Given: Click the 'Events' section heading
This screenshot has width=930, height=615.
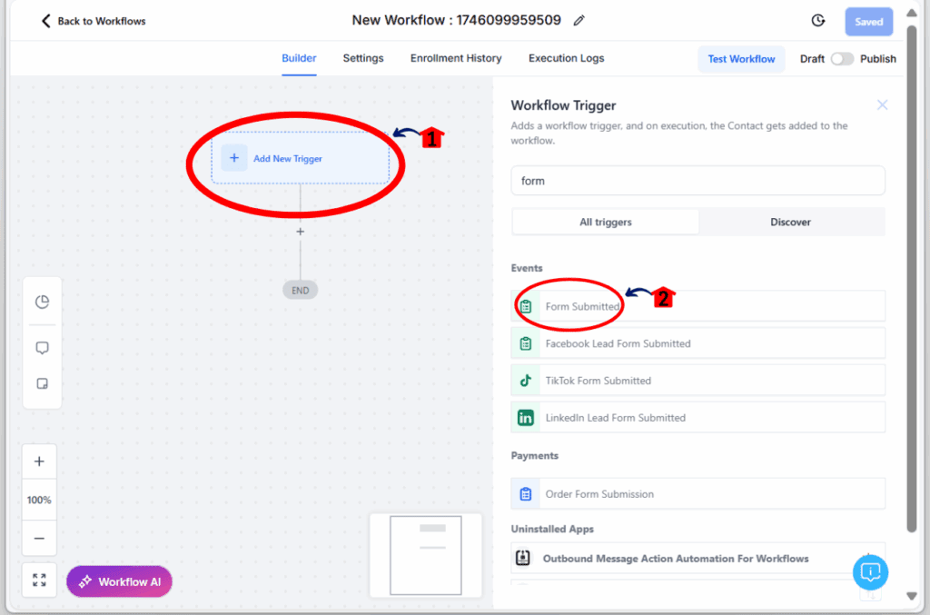Looking at the screenshot, I should 527,268.
